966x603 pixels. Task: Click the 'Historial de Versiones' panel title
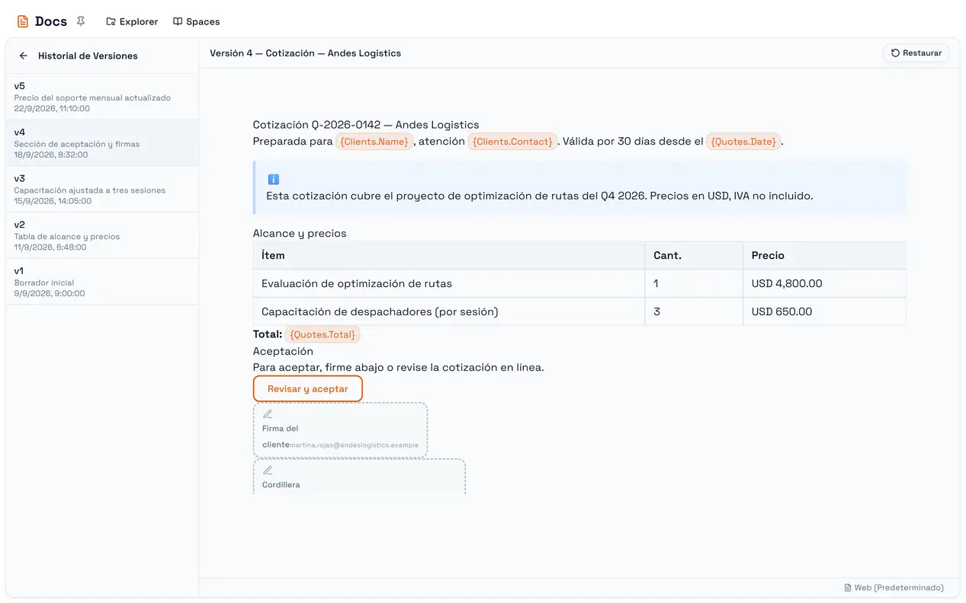click(x=88, y=56)
